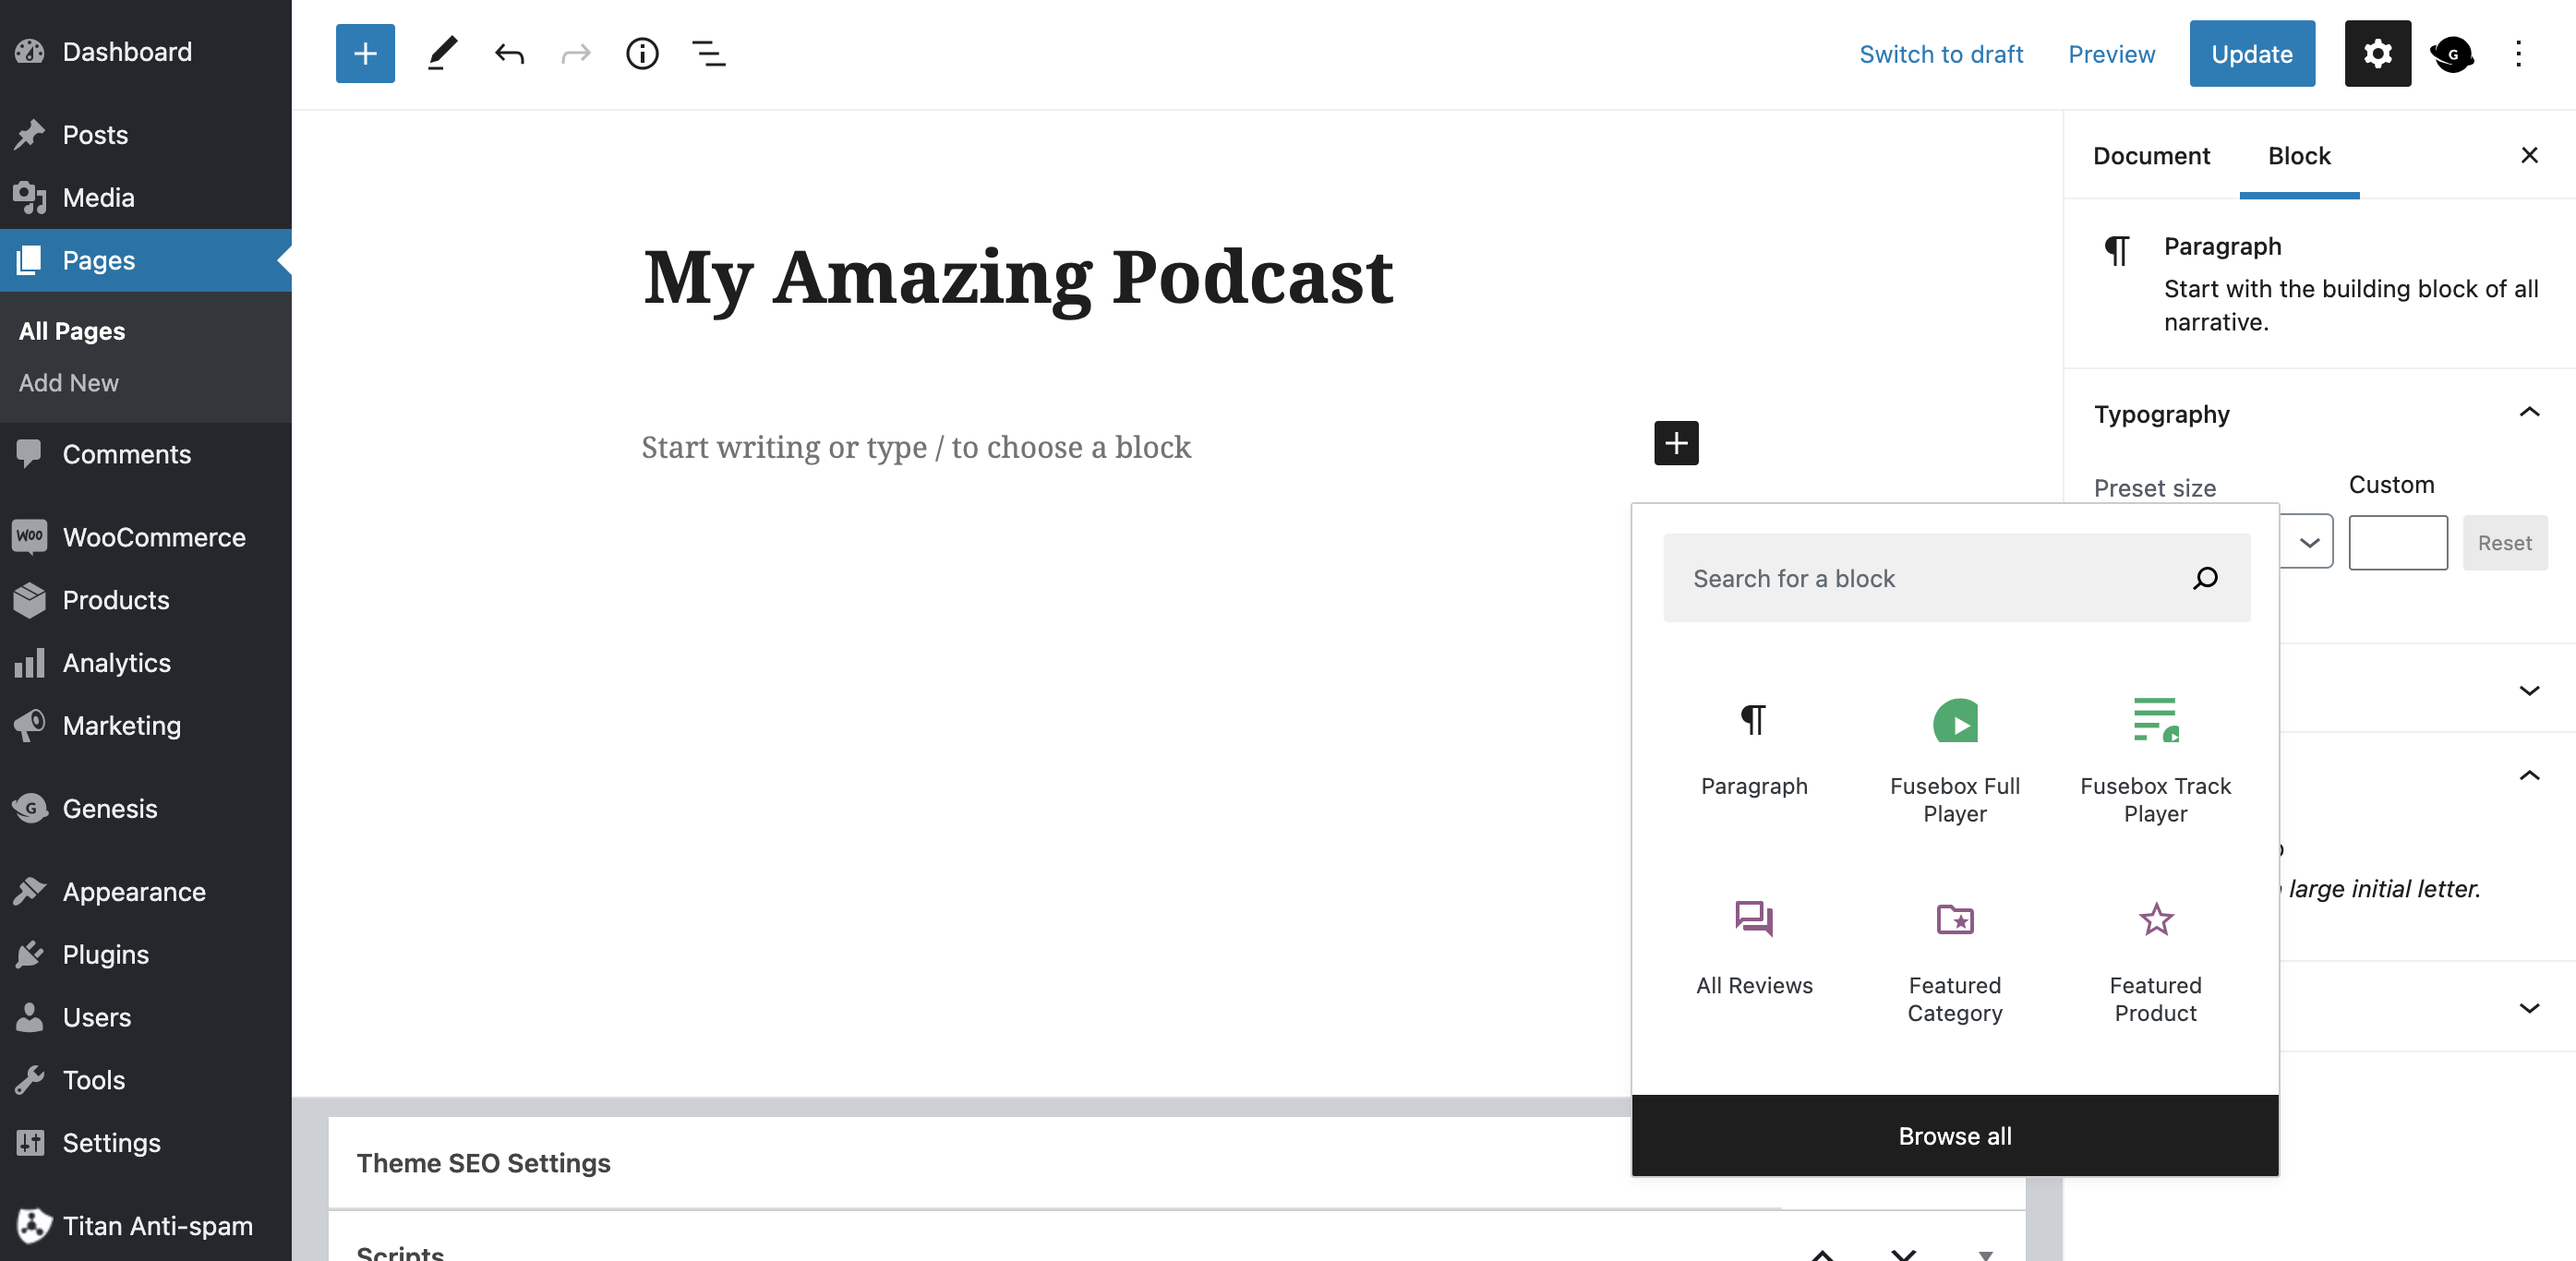Open WooCommerce in the admin menu

pos(153,537)
